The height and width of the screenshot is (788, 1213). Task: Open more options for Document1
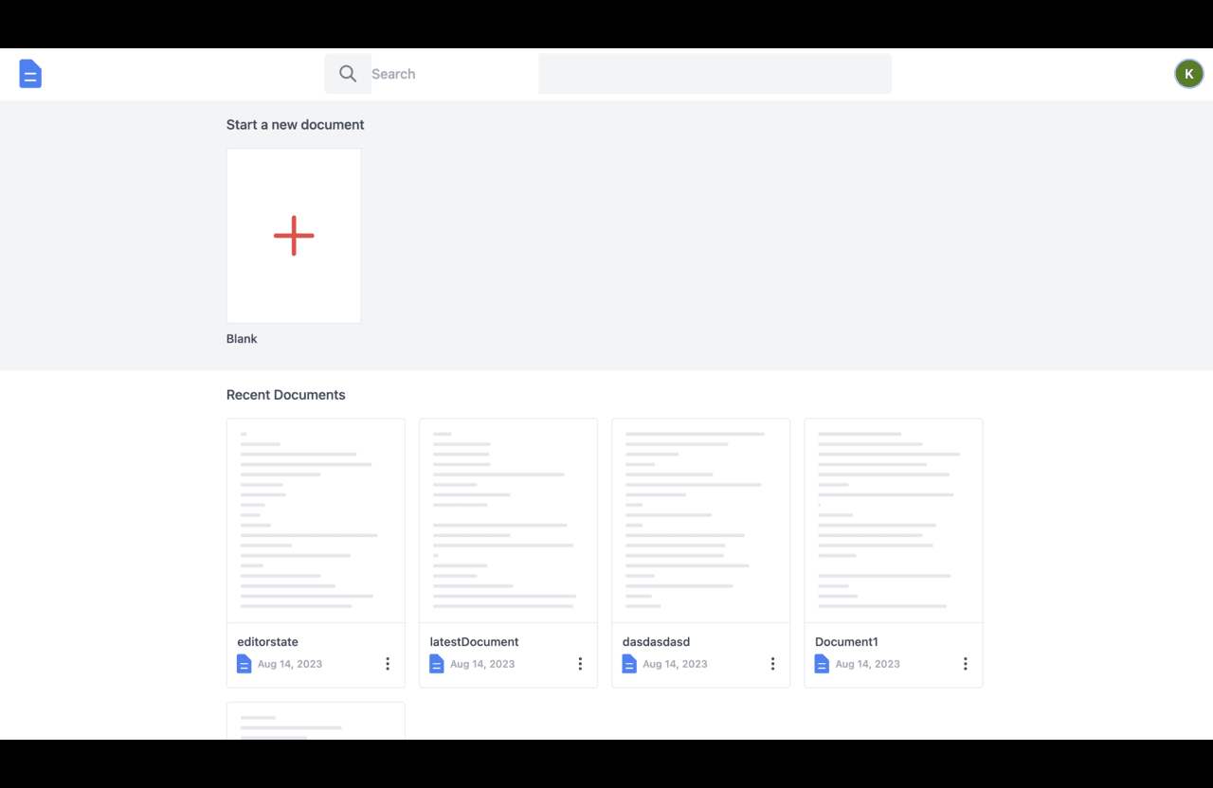click(x=965, y=664)
